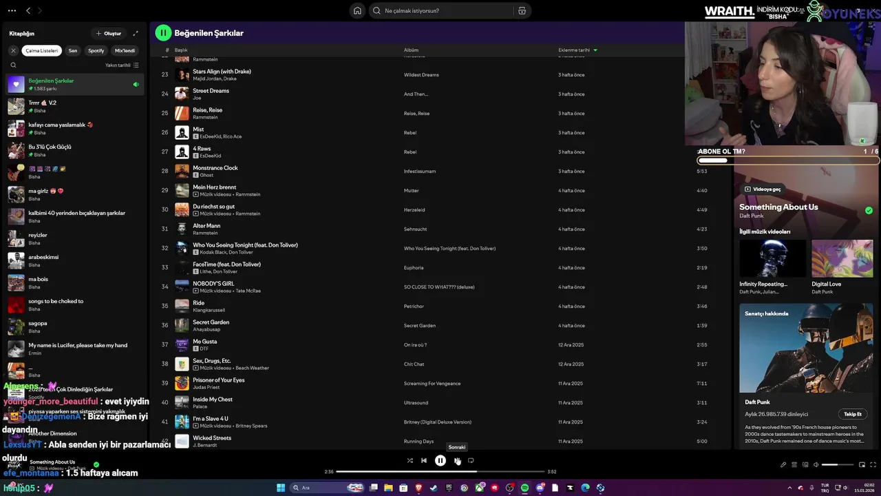The image size is (881, 496).
Task: Select the track Stars Align (with Drake)
Action: point(222,71)
